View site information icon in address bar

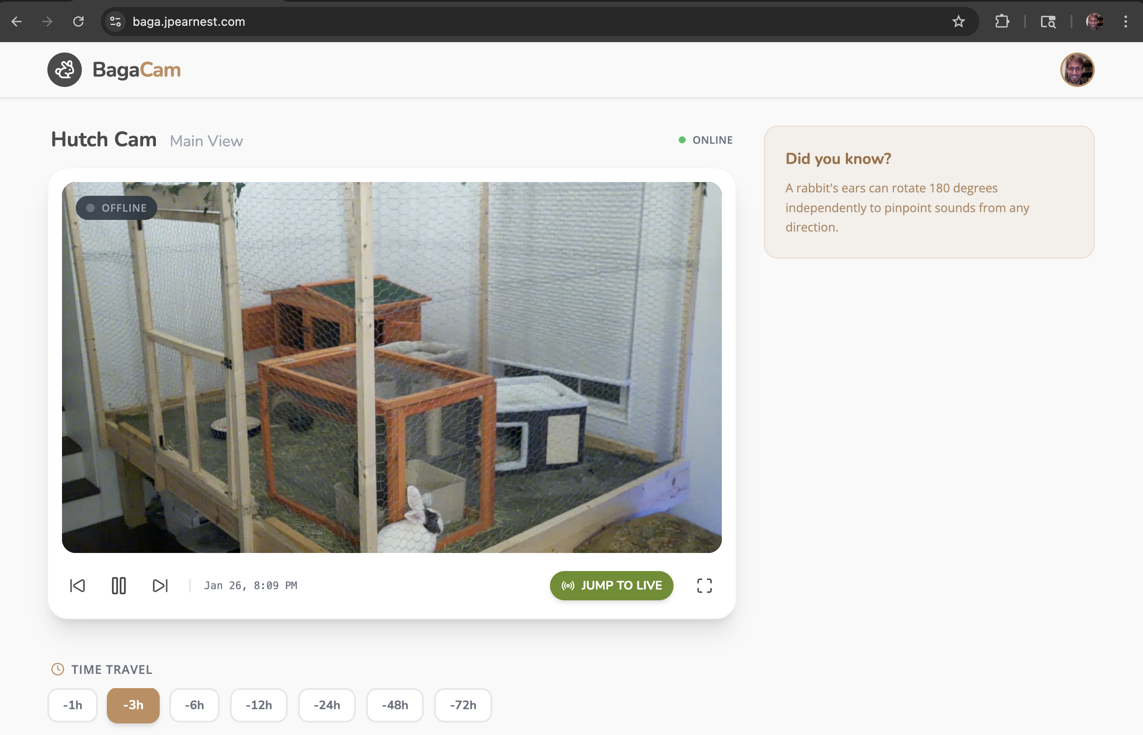(x=115, y=22)
